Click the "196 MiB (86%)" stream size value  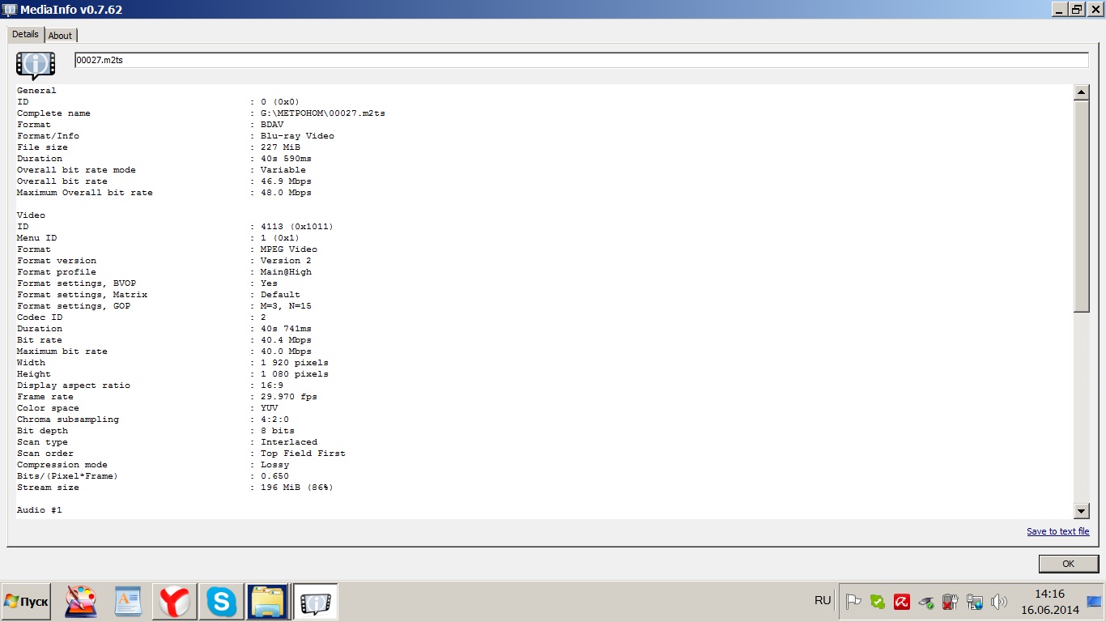tap(297, 488)
